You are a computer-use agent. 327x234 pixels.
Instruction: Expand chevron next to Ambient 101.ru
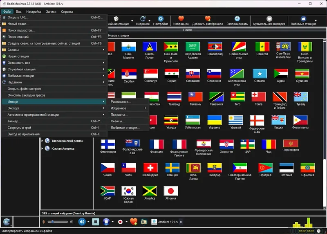pyautogui.click(x=181, y=222)
